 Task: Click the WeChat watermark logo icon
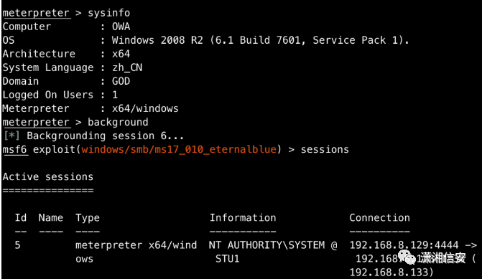408,257
